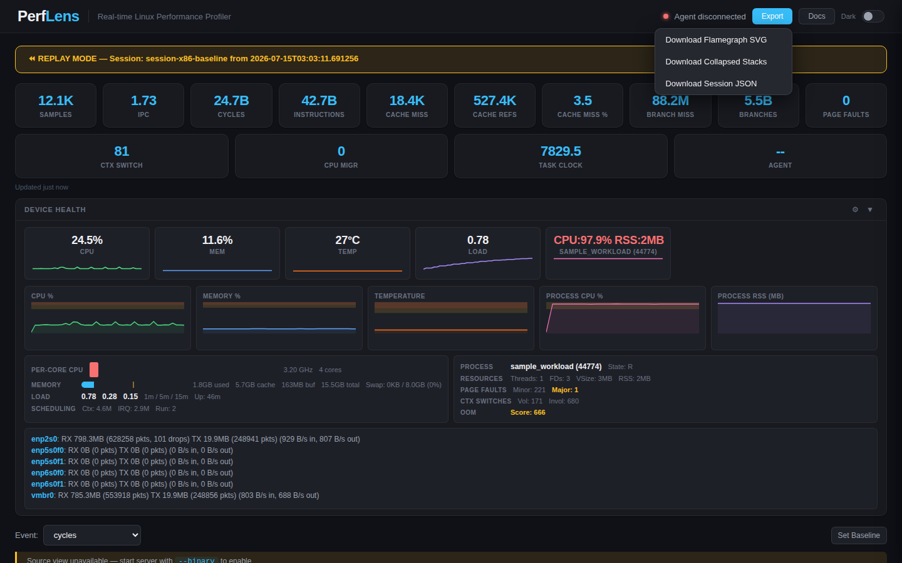Screen dimensions: 902x563
Task: Click the MEM 11.6% sparkline tile
Action: coord(217,253)
